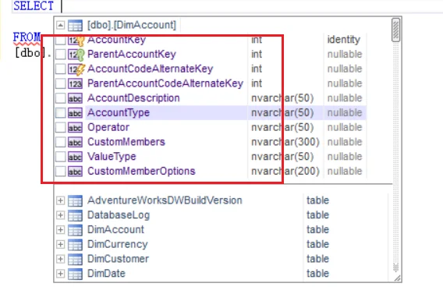
Task: Click the SELECT keyword in the editor
Action: tap(34, 6)
